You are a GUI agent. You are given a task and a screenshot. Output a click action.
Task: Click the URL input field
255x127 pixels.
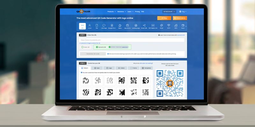[132, 40]
